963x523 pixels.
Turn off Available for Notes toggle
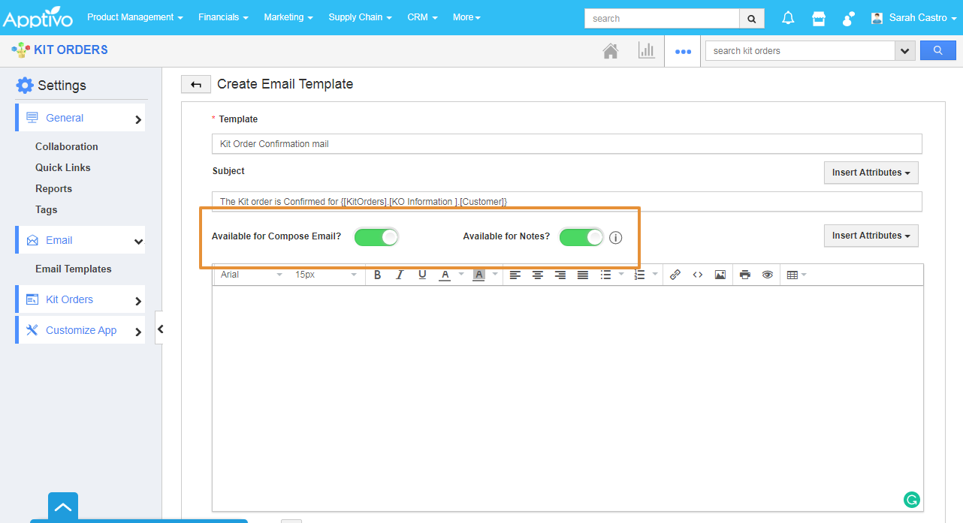(x=581, y=237)
